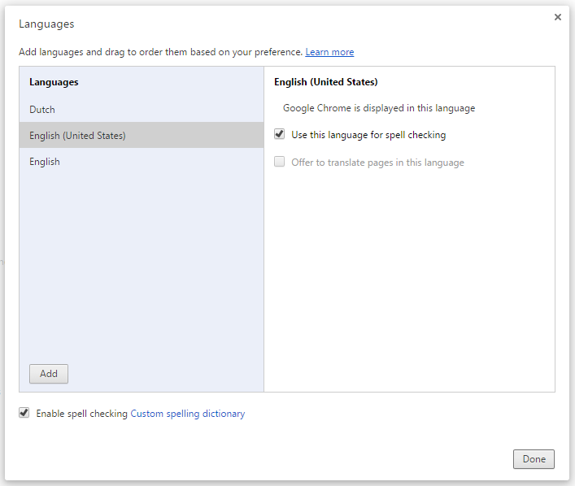Click the Use this language for spell checking label
575x486 pixels.
coord(368,135)
